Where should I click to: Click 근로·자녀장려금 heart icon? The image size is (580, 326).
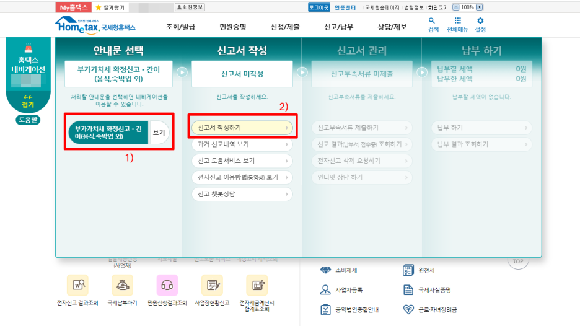pyautogui.click(x=408, y=309)
